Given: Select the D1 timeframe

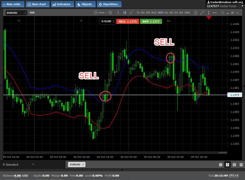Looking at the screenshot, I should pyautogui.click(x=176, y=13).
